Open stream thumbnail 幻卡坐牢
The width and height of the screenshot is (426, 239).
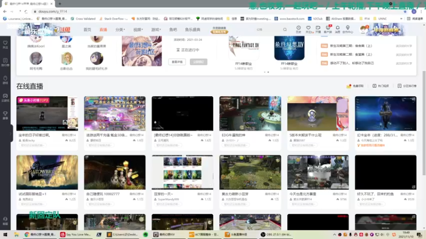coord(386,114)
